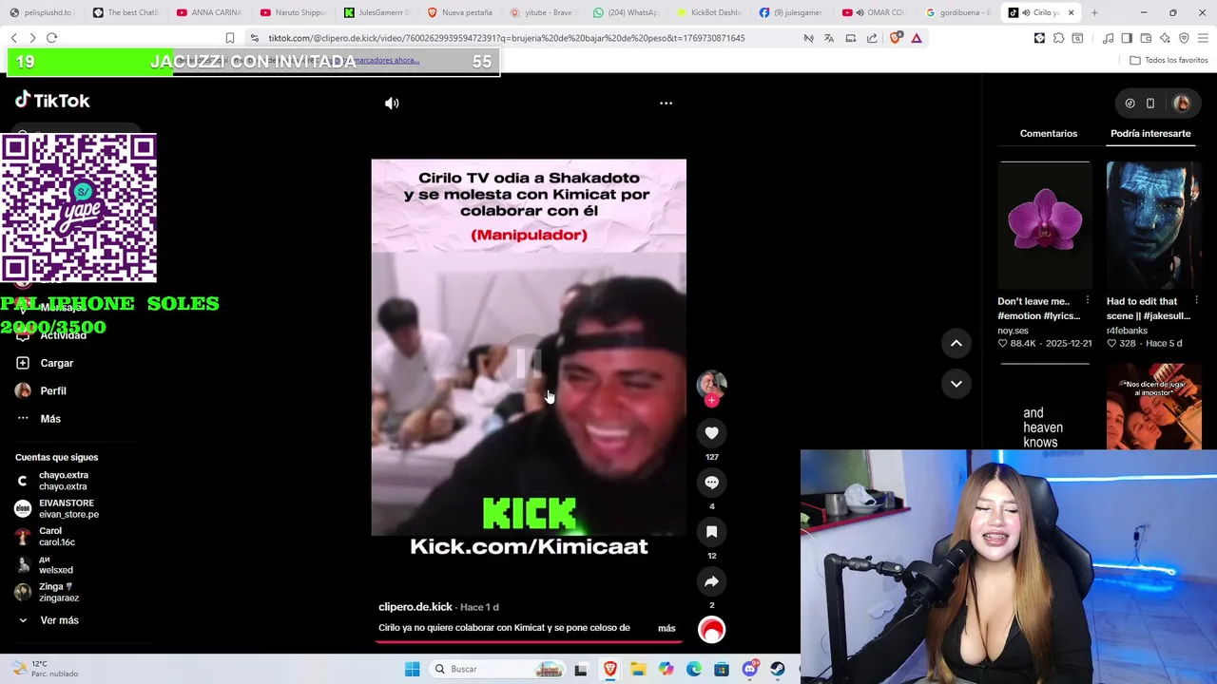The height and width of the screenshot is (684, 1217).
Task: Open the Brave Rewards triangle icon
Action: pos(917,38)
